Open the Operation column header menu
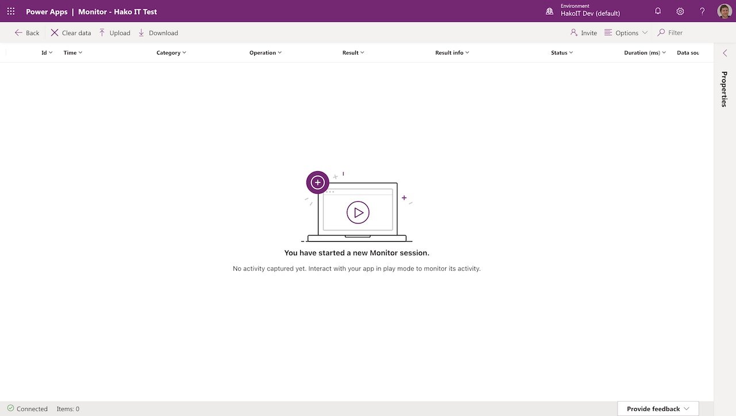This screenshot has width=736, height=416. [x=265, y=53]
